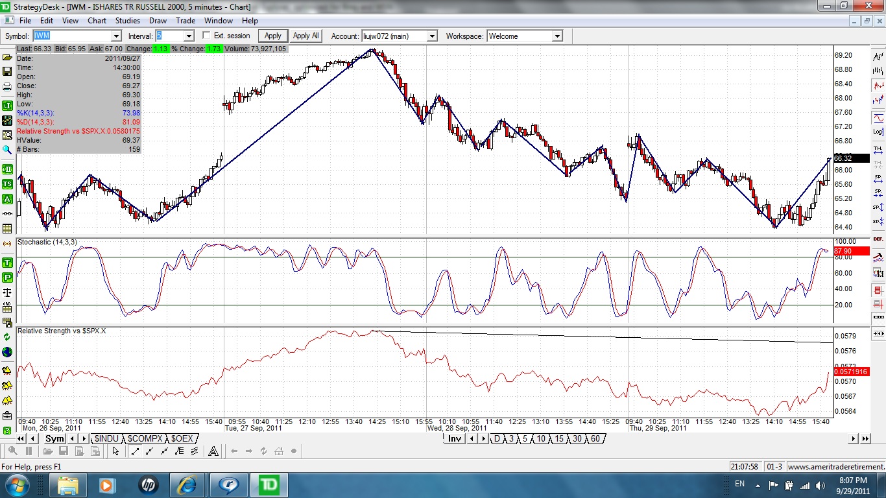
Task: Open the Symbol dropdown
Action: click(x=115, y=36)
